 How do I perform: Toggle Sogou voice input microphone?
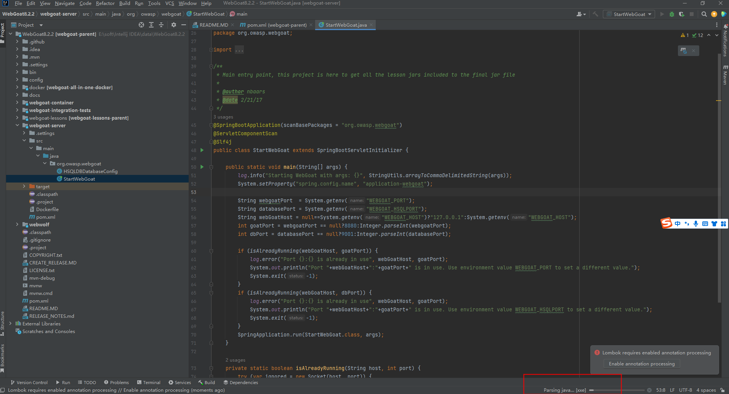[696, 224]
